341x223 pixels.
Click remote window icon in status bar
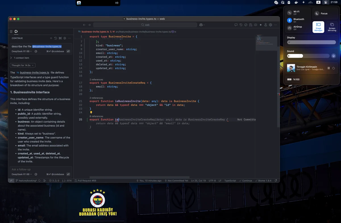pos(11,180)
